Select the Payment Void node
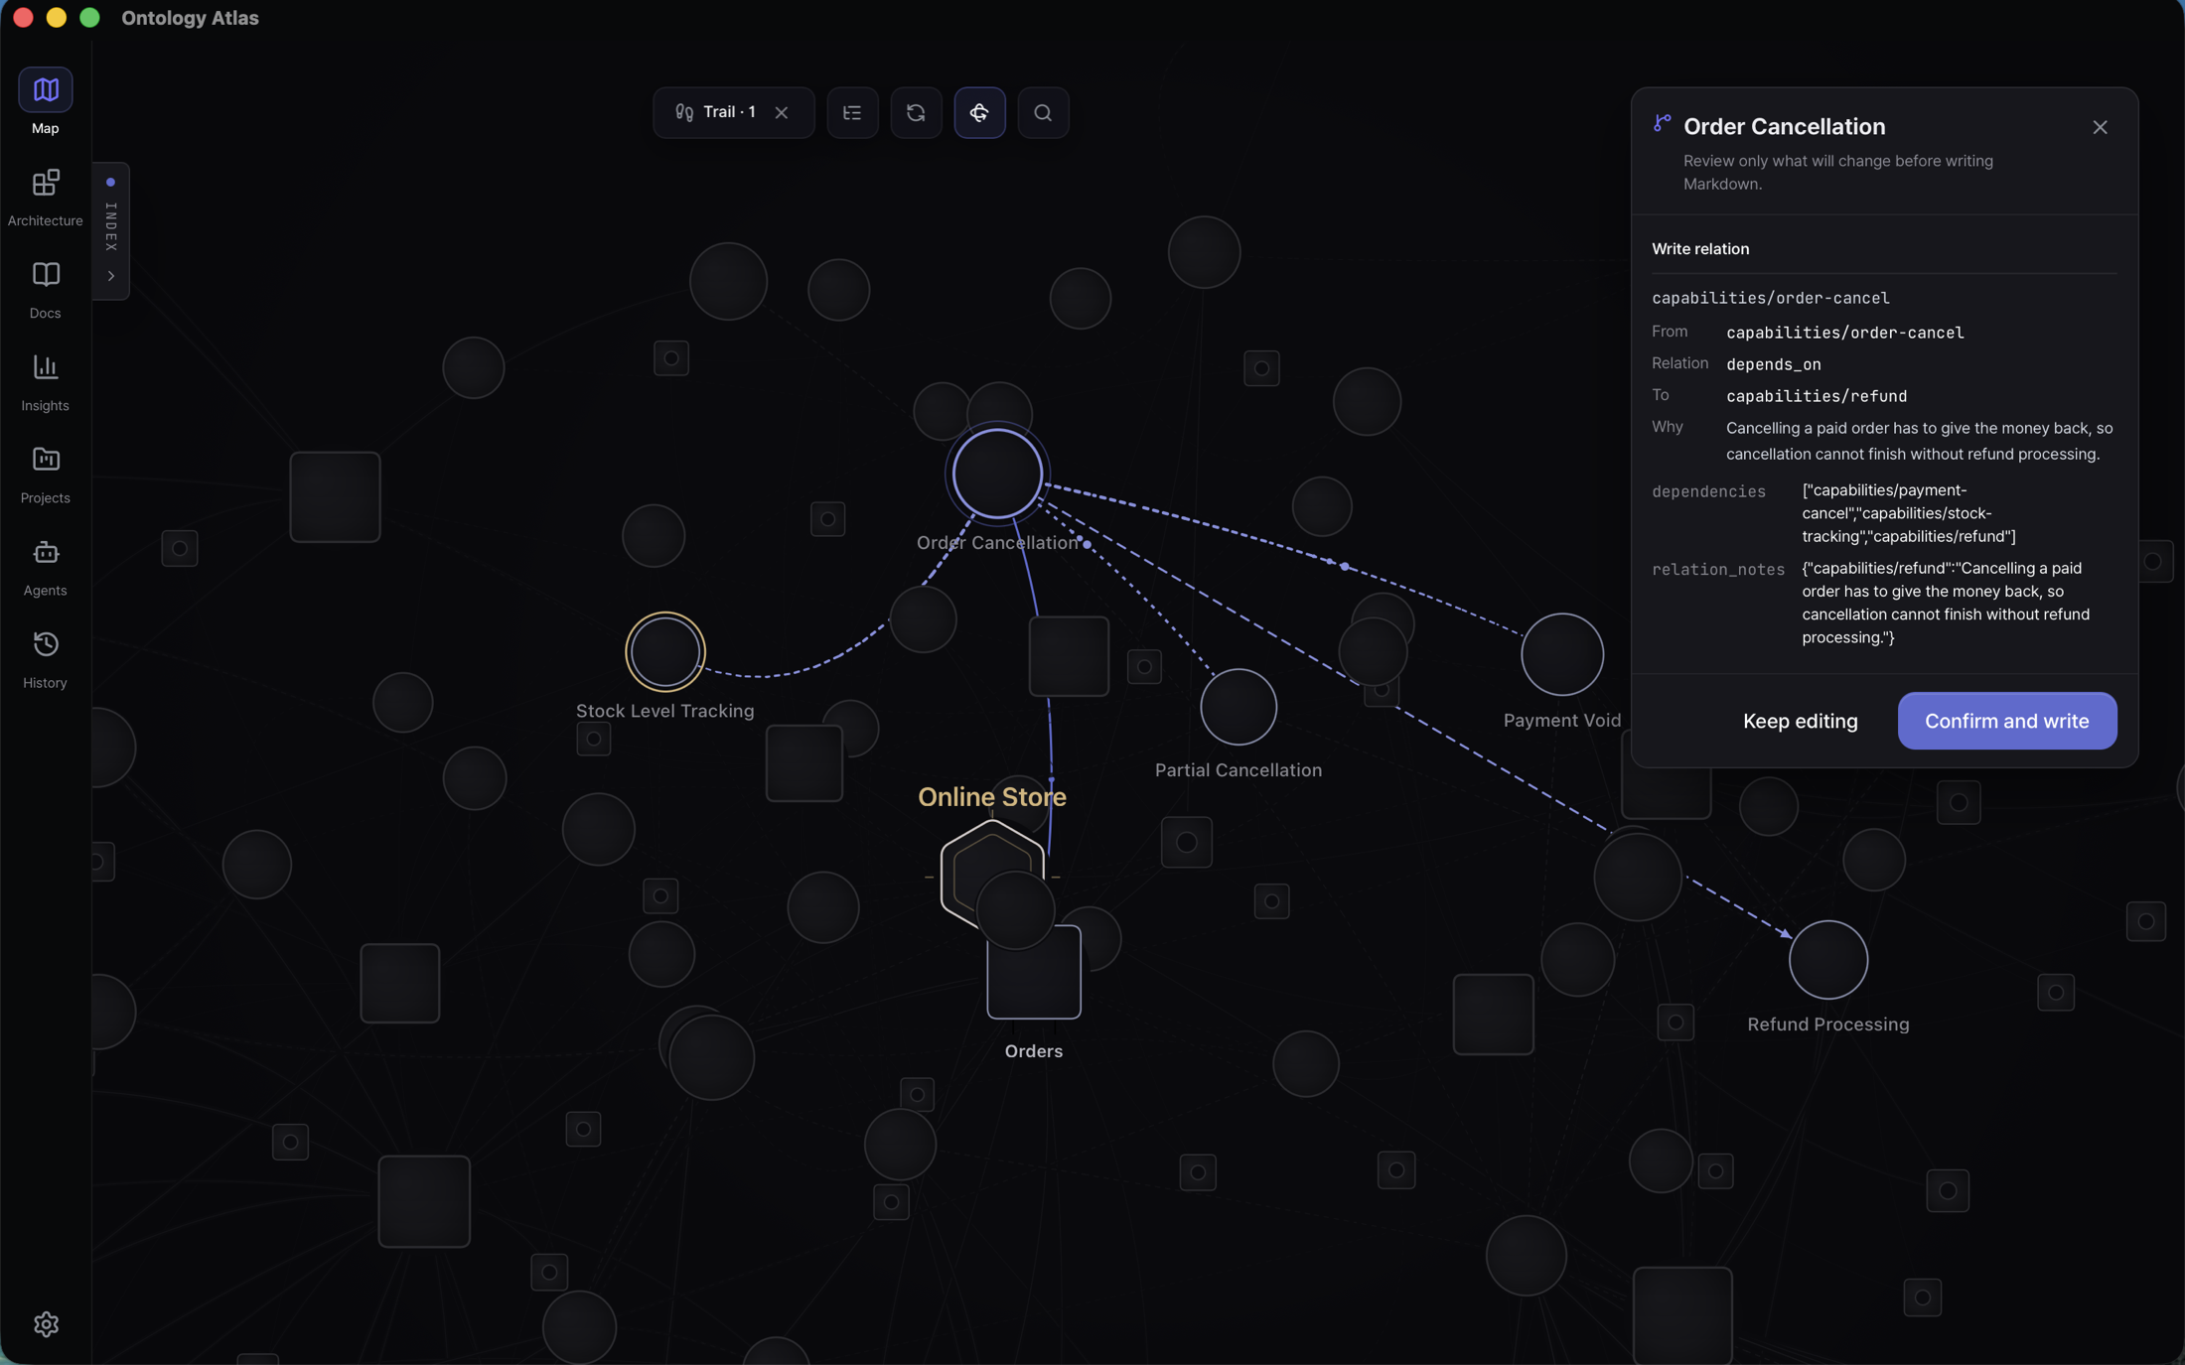The image size is (2185, 1365). coord(1561,654)
